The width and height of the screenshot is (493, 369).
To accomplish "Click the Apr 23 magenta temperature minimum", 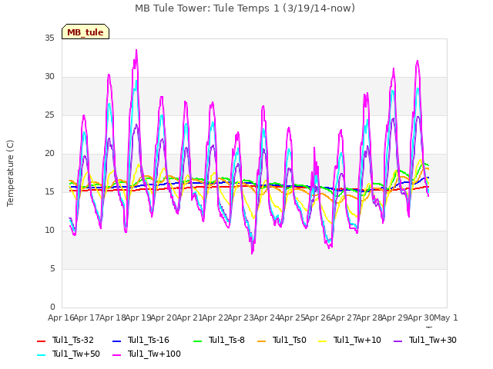I will (x=252, y=253).
